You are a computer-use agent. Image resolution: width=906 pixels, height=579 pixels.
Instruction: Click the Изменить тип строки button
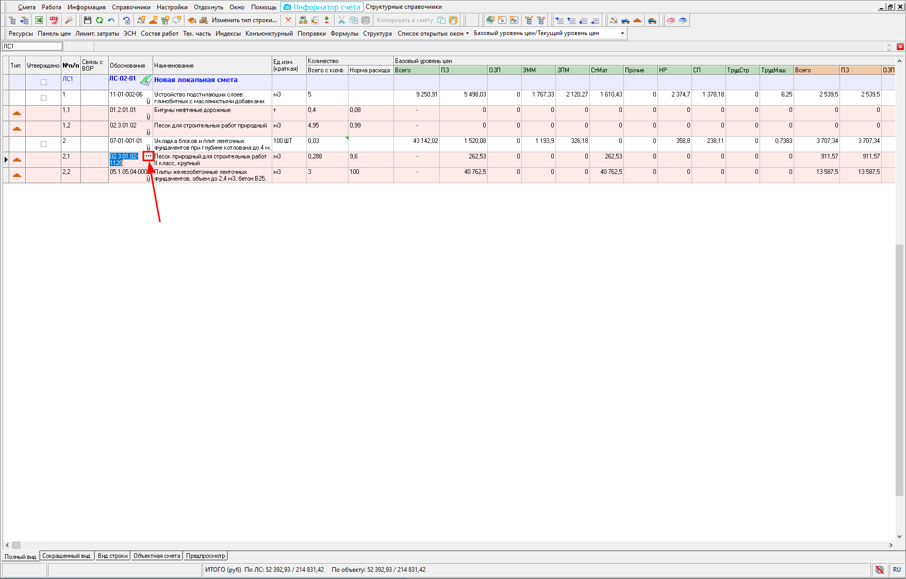point(244,20)
